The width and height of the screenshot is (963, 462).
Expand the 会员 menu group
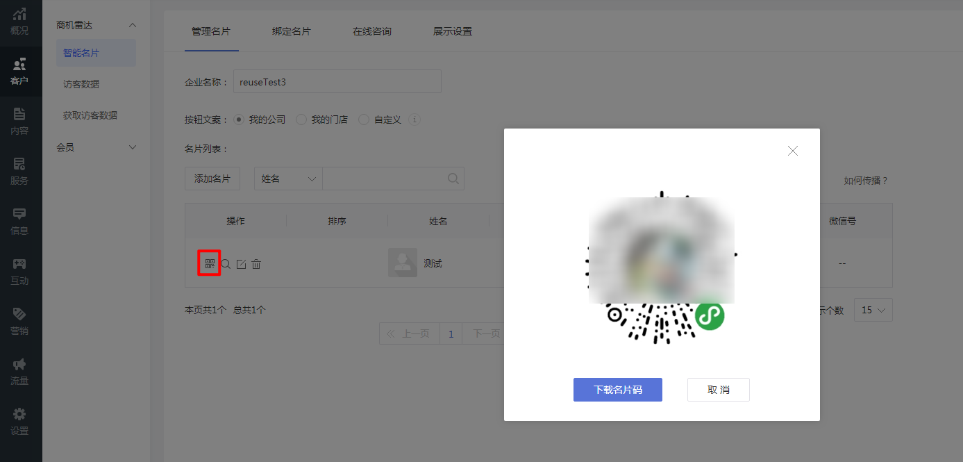pos(133,147)
